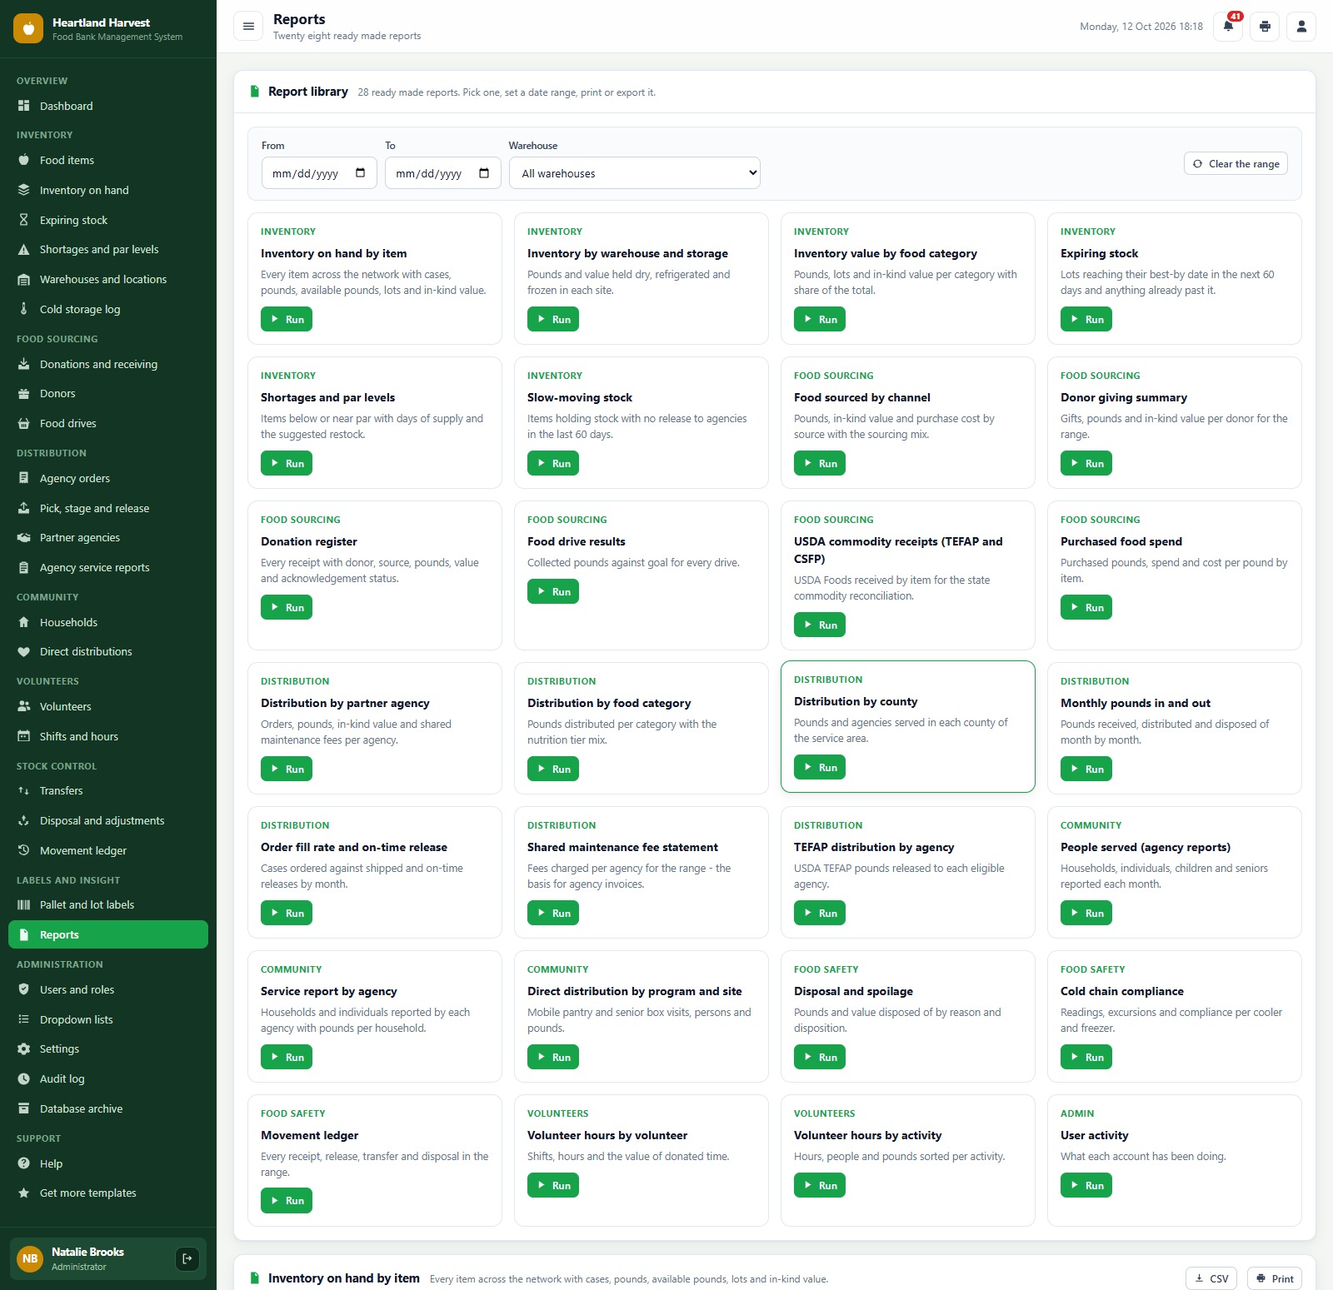The image size is (1333, 1290).
Task: Select the Reports sidebar item
Action: click(x=108, y=934)
